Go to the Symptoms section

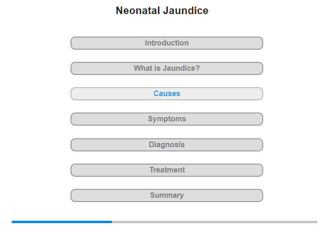tap(166, 119)
